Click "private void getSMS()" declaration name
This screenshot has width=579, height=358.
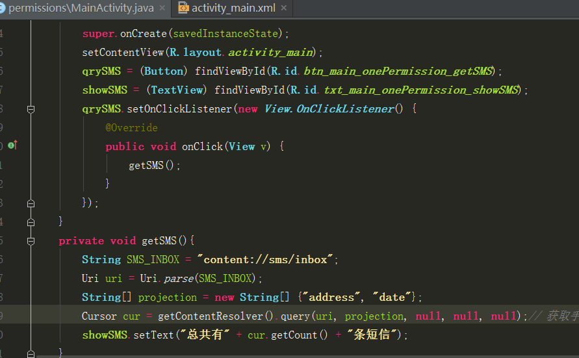click(x=159, y=240)
